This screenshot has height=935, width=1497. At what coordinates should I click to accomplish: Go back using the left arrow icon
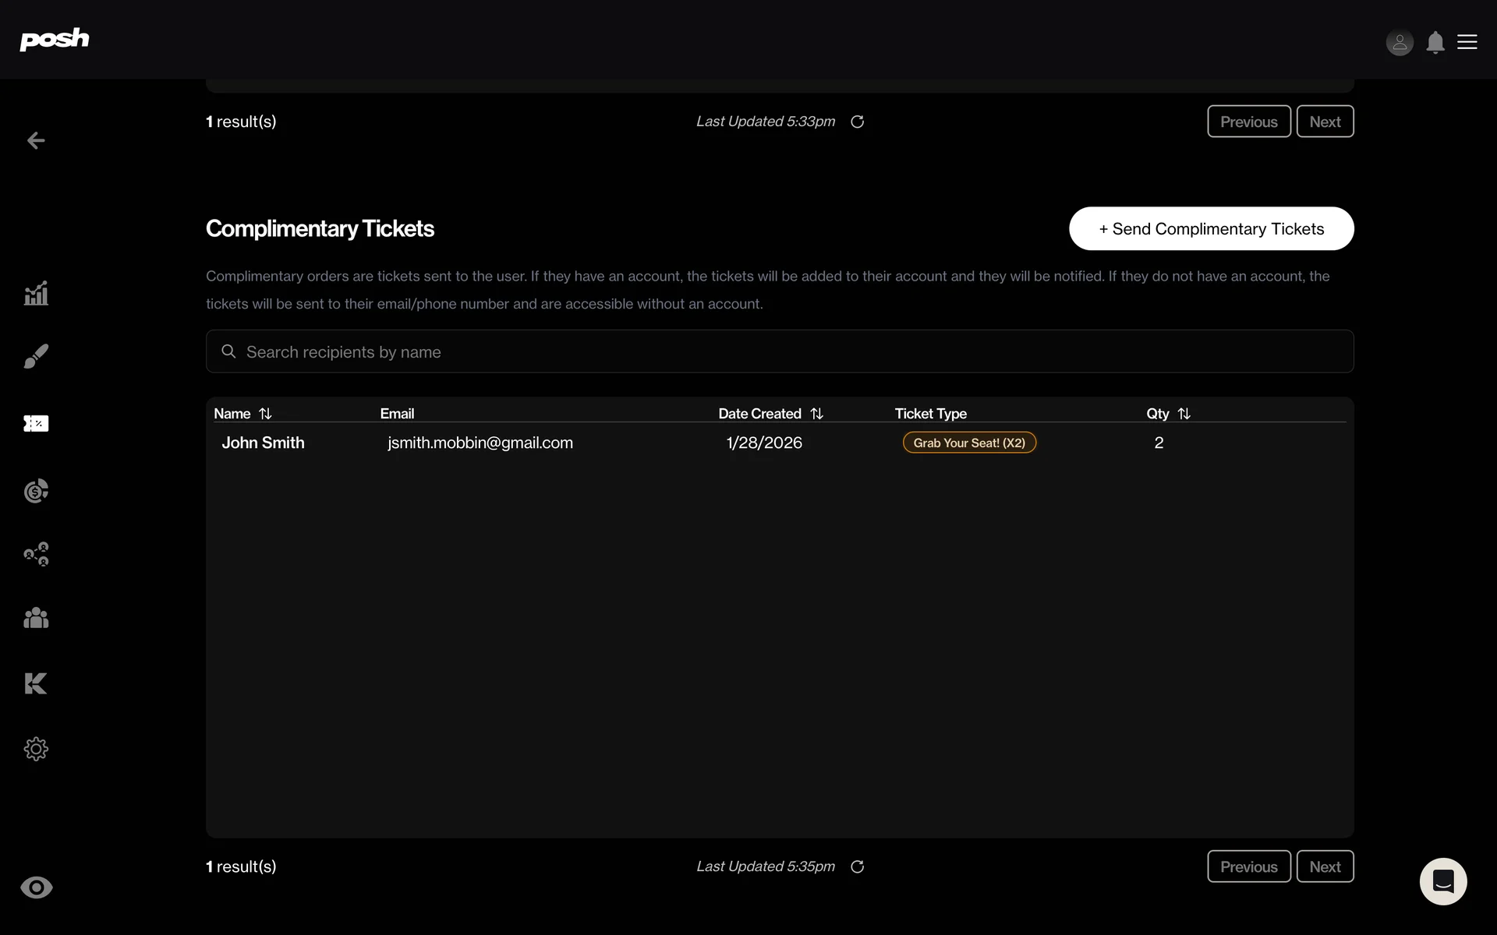[x=36, y=140]
